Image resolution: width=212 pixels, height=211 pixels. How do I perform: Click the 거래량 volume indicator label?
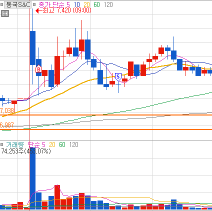(x=15, y=144)
